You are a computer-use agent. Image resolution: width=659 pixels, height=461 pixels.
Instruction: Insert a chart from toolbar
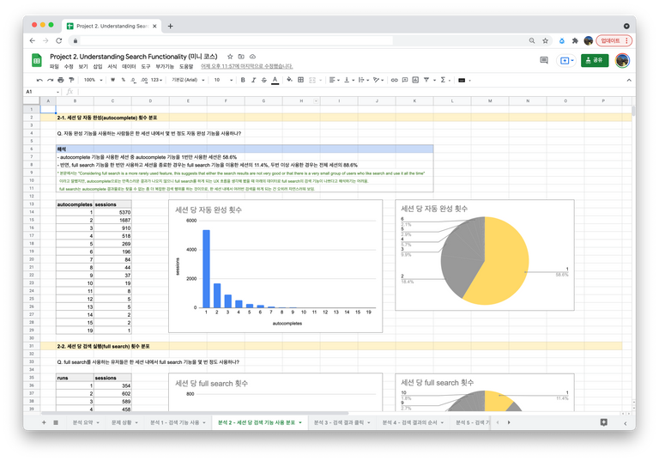415,80
